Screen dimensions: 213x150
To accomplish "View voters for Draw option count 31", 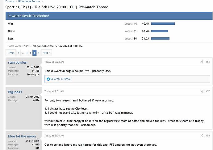I will 135,31.
